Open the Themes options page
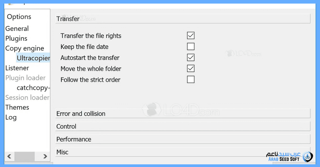Image resolution: width=320 pixels, height=167 pixels. 17,107
